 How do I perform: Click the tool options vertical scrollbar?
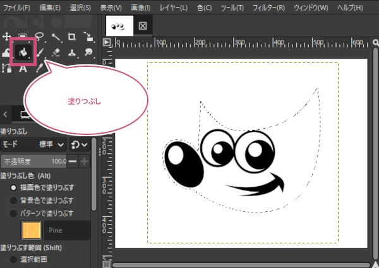[x=94, y=175]
